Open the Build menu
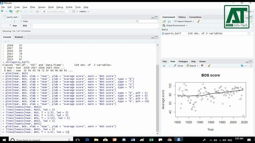Viewport: 255px width, 143px height. coord(51,7)
